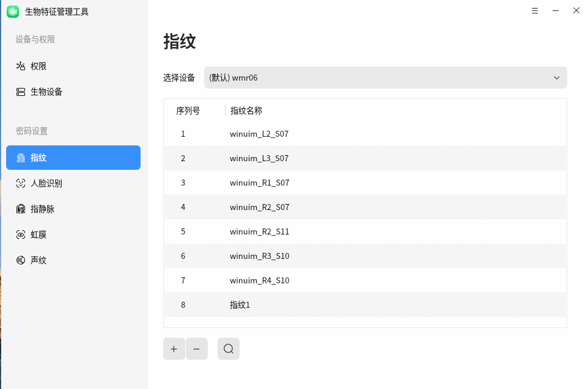Click the 设备与权限 section label
Image resolution: width=588 pixels, height=389 pixels.
pos(35,39)
